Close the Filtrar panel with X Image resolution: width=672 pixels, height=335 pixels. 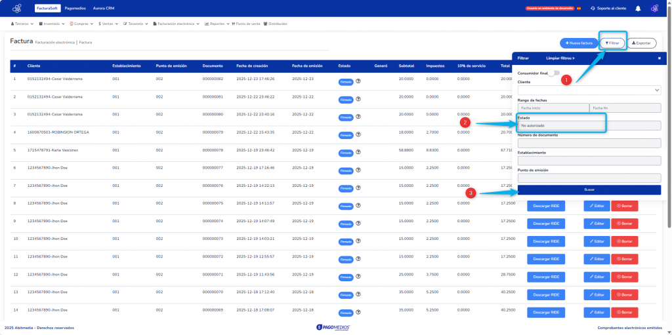click(660, 58)
